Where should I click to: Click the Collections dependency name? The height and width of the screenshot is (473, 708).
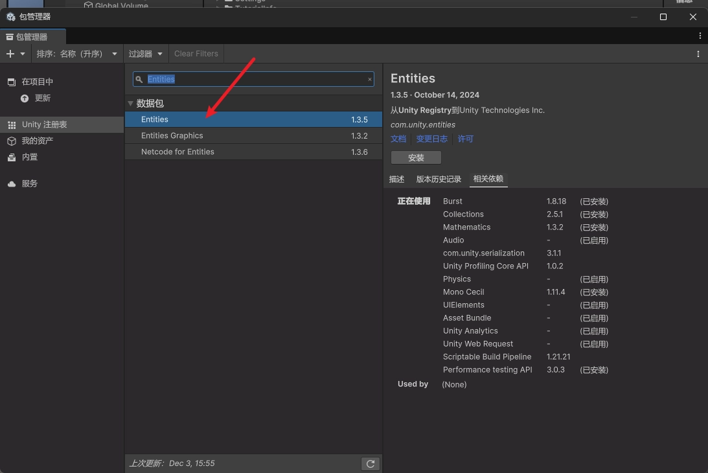(x=463, y=214)
